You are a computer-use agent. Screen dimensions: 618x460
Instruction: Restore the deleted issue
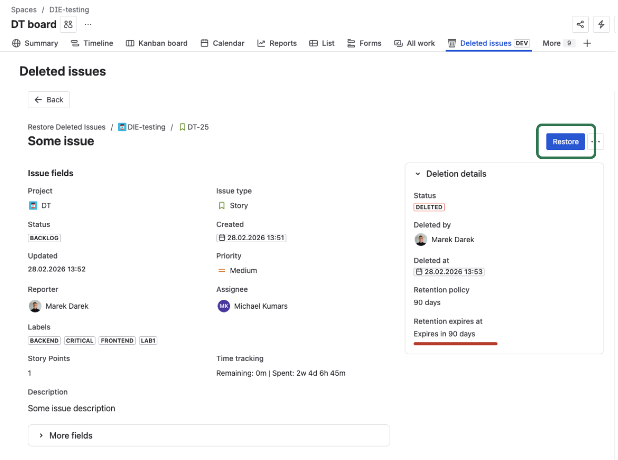tap(565, 142)
